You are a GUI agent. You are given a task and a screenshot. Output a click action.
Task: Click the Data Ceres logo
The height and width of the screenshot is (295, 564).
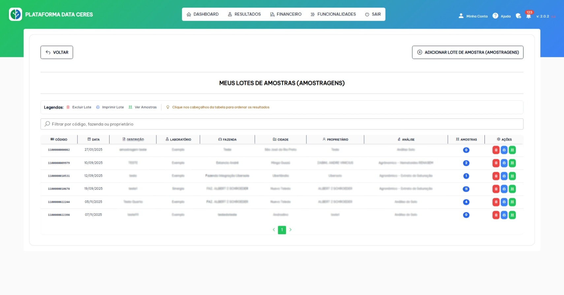[16, 15]
